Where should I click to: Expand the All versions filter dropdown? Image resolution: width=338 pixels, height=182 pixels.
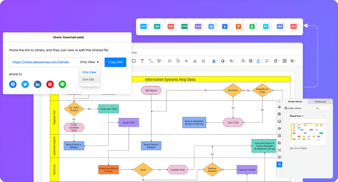323,108
